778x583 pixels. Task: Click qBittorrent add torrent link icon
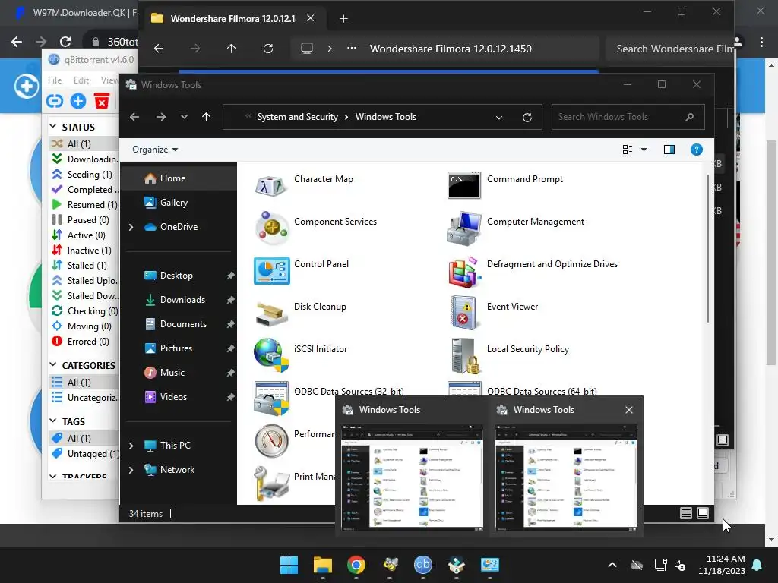click(x=55, y=101)
